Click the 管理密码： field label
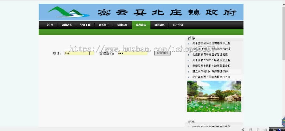 point(107,54)
